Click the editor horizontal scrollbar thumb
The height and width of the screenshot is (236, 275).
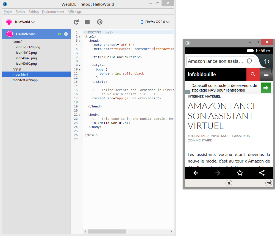(107, 231)
